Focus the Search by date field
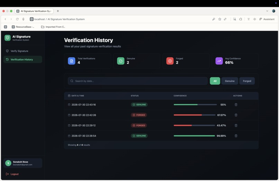The image size is (279, 181). click(137, 81)
